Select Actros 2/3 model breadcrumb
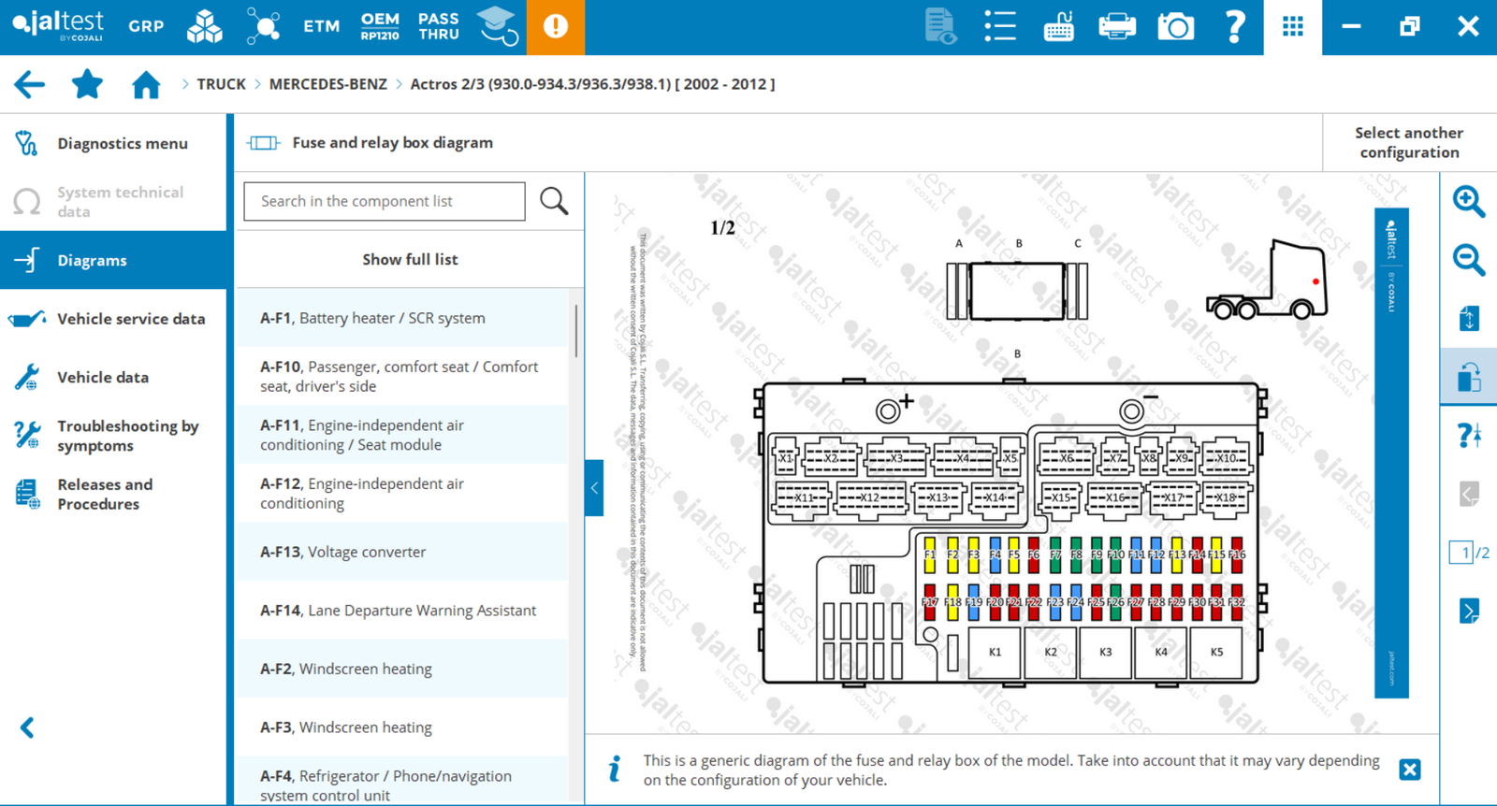Image resolution: width=1497 pixels, height=806 pixels. coord(592,84)
